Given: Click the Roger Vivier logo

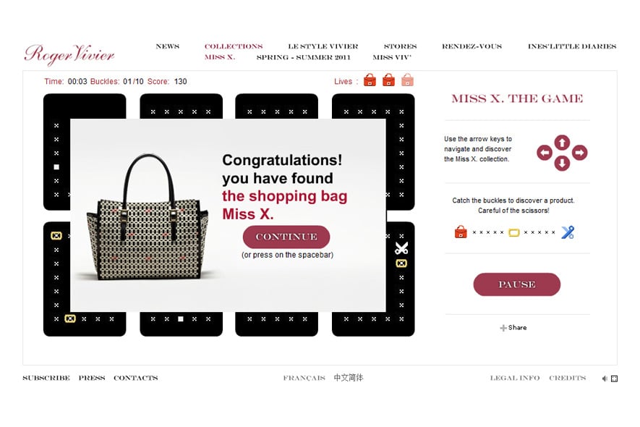Looking at the screenshot, I should 69,55.
